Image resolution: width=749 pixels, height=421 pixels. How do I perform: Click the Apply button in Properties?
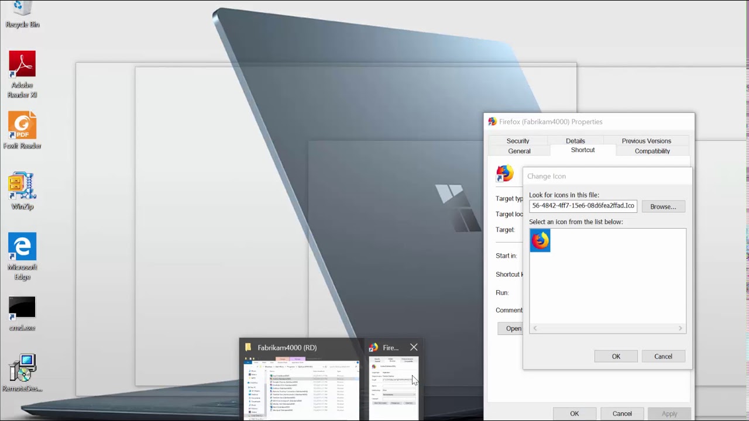pyautogui.click(x=669, y=413)
